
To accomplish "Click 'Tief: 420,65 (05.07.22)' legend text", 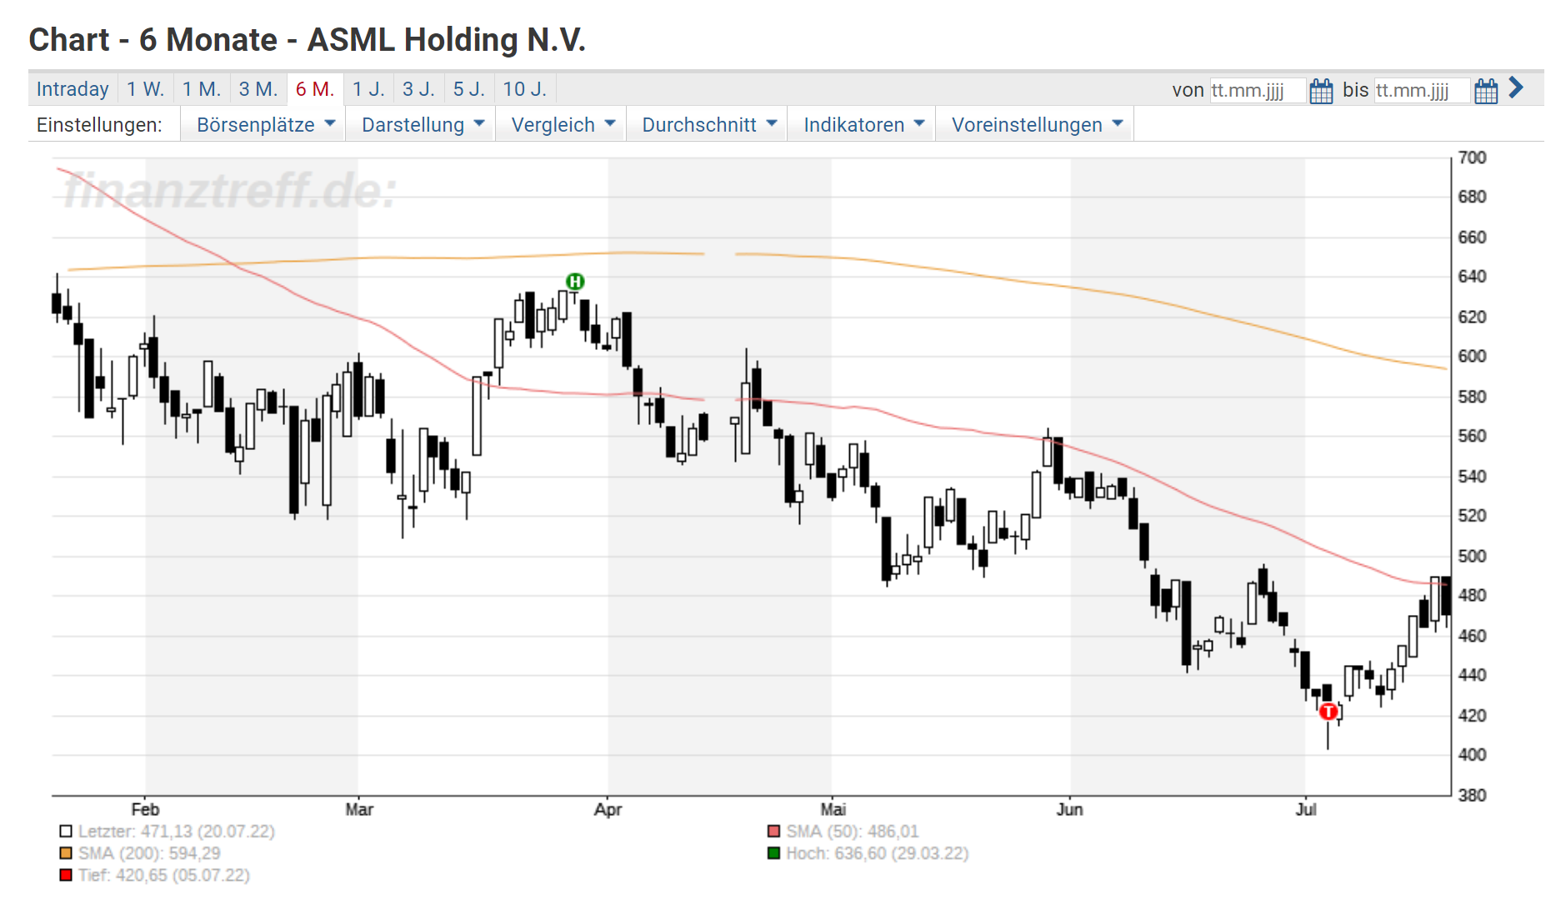I will [x=164, y=874].
